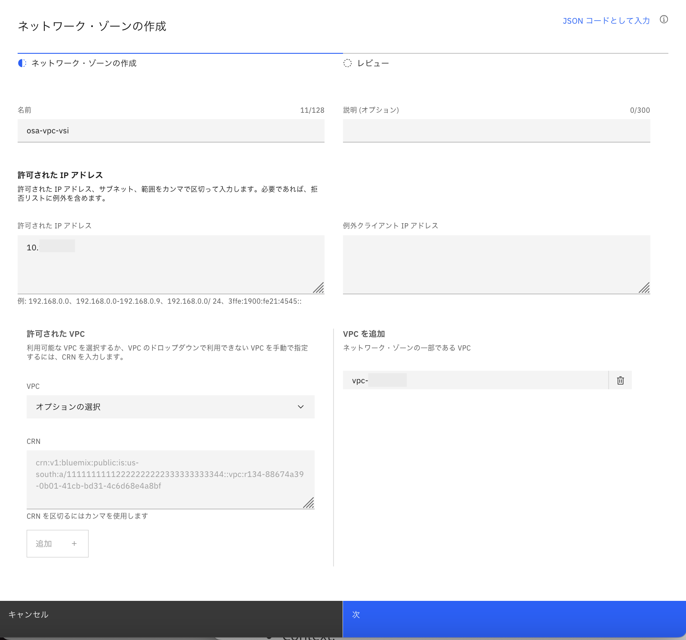
Task: Delete the added vpc- entry with trash icon
Action: pos(620,380)
